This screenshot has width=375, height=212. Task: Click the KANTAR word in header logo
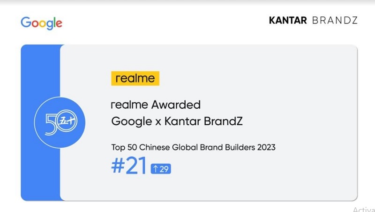288,20
